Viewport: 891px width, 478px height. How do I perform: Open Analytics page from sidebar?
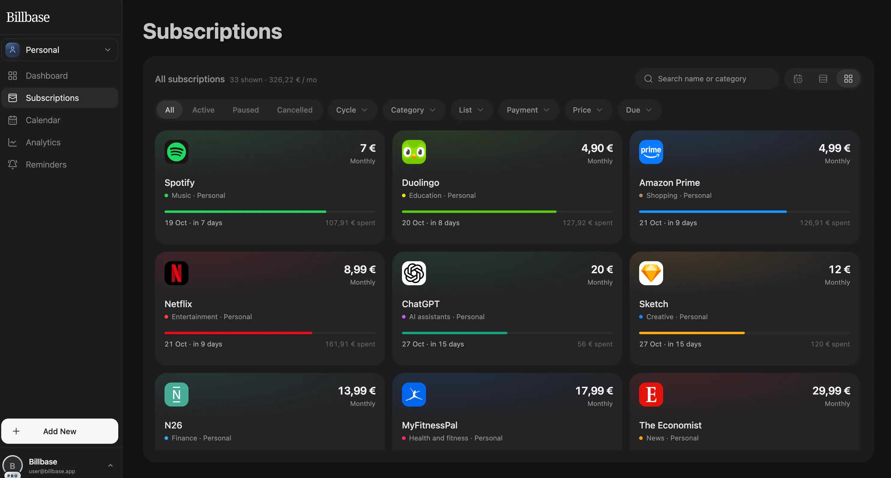60,142
